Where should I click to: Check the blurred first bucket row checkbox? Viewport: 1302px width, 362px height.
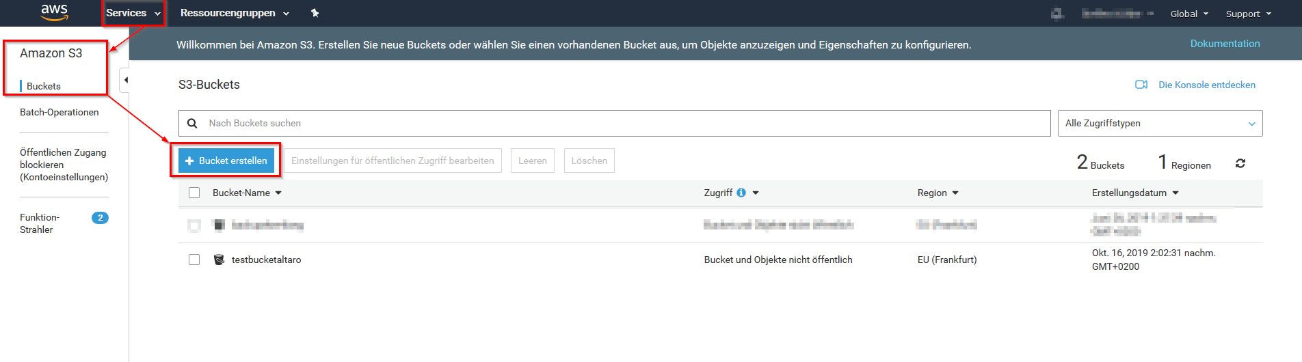click(x=194, y=225)
